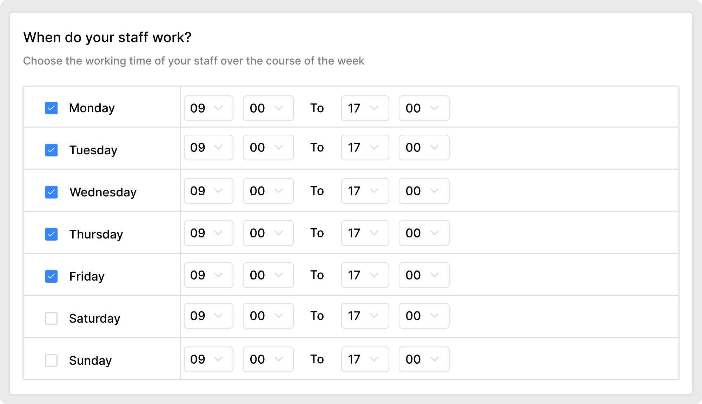Open Monday's start minute dropdown
The width and height of the screenshot is (702, 404).
pyautogui.click(x=268, y=108)
